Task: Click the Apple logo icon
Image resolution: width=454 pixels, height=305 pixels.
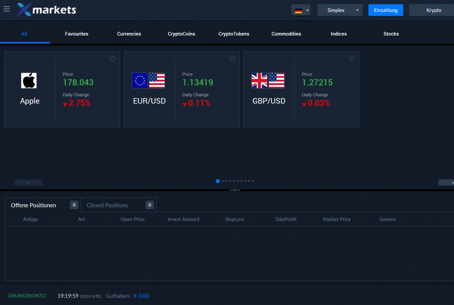Action: coord(29,81)
